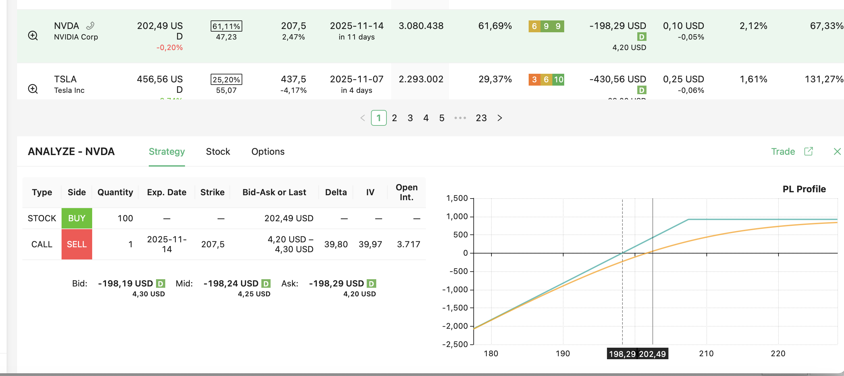Toggle the red SELL side button
The height and width of the screenshot is (376, 844).
tap(77, 244)
